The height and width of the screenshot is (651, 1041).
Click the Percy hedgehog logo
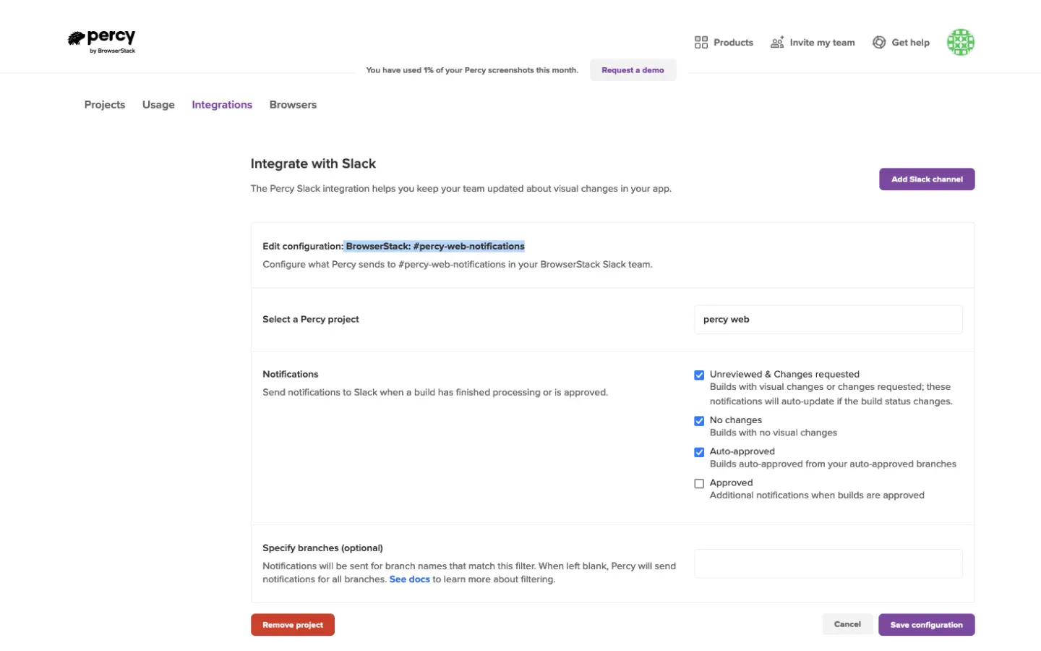[77, 38]
